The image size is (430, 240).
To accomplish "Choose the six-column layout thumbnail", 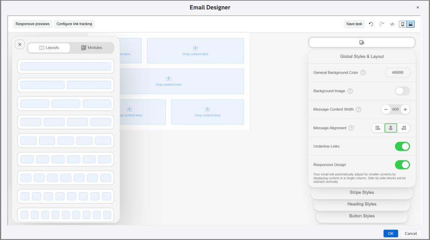I will coord(65,159).
